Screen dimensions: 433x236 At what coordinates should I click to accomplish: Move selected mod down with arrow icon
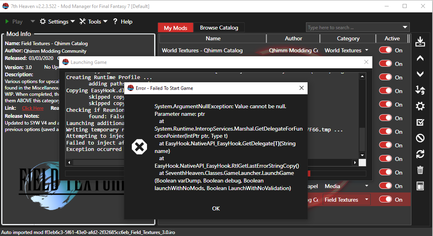pyautogui.click(x=420, y=74)
